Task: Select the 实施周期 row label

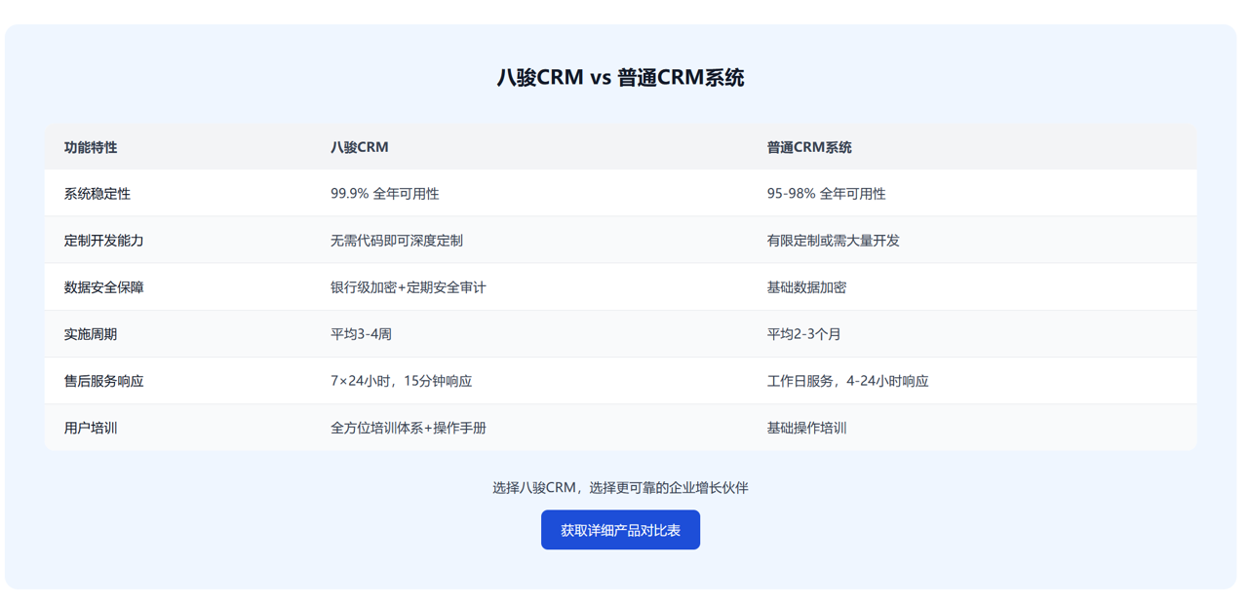Action: click(x=83, y=333)
